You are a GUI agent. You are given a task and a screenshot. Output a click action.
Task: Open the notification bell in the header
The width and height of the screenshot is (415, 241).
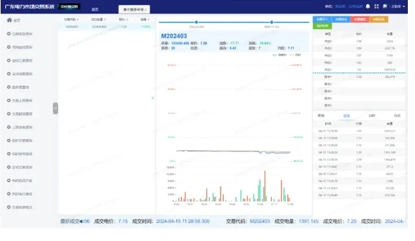[367, 6]
